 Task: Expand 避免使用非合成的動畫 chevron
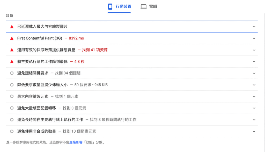[x=254, y=131]
